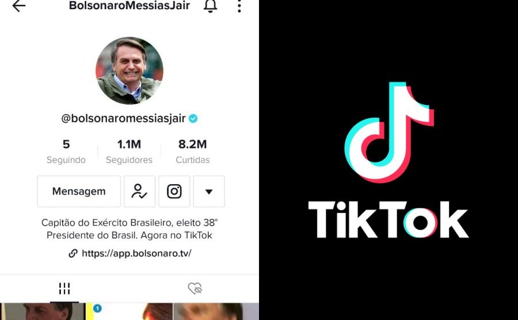View the profile picture avatar
Screen dimensions: 518x320
pyautogui.click(x=129, y=71)
